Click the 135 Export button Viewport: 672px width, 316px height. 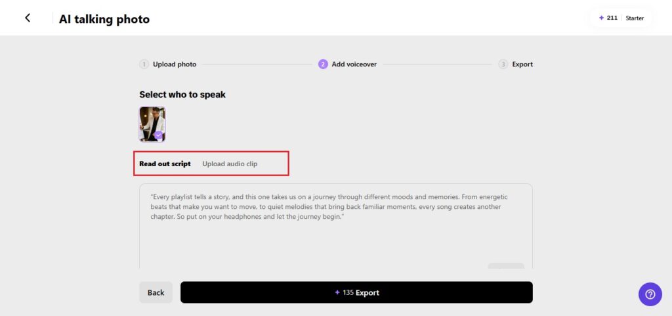(356, 292)
